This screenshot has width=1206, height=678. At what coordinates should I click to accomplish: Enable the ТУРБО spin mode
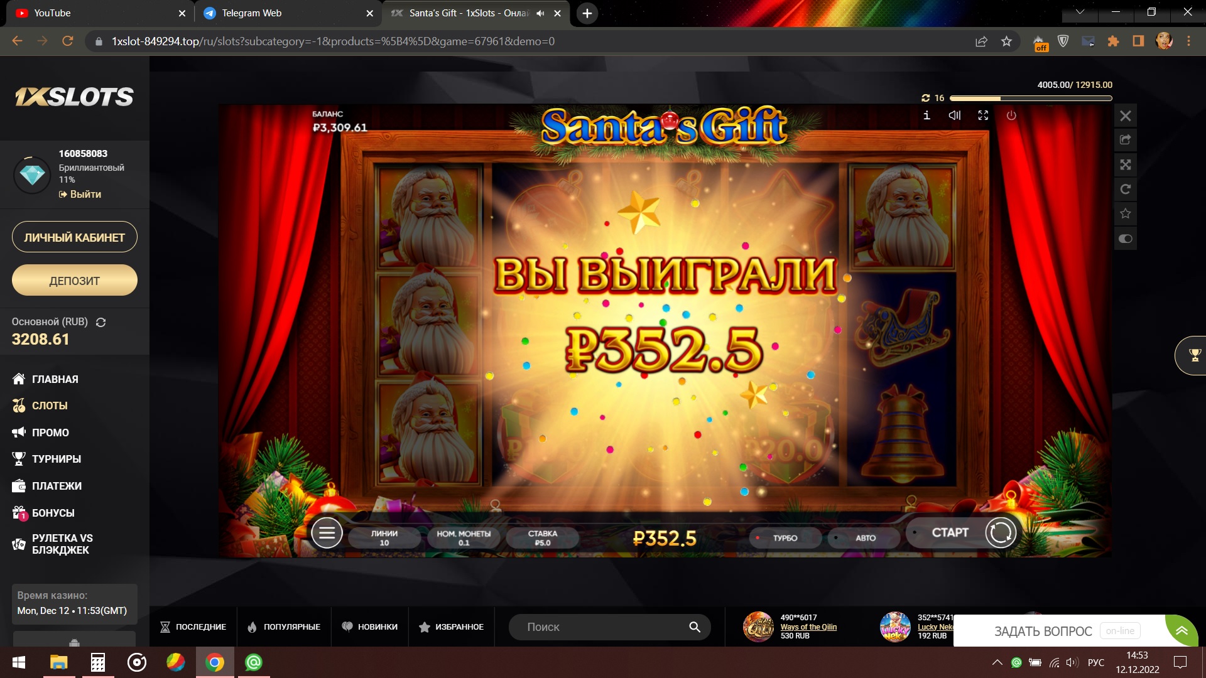point(785,538)
